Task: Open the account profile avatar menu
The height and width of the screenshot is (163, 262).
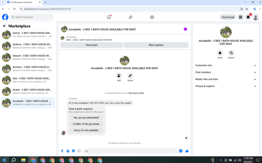Action: coord(256,17)
